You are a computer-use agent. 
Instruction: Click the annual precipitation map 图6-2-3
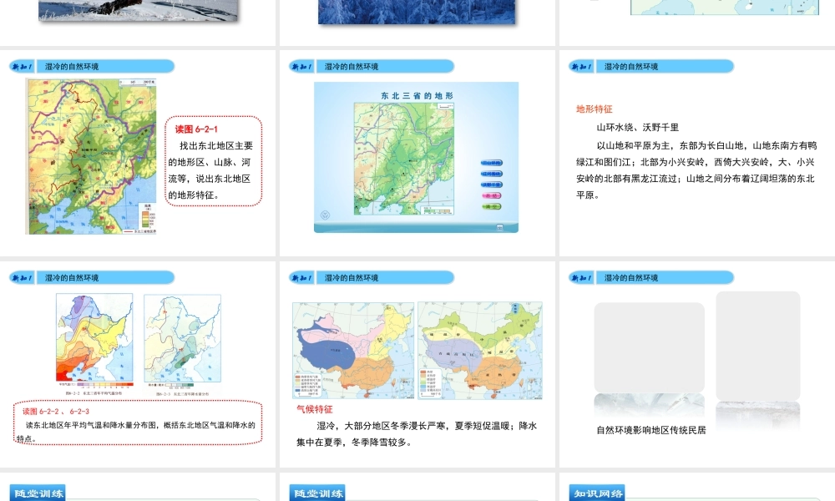[182, 338]
